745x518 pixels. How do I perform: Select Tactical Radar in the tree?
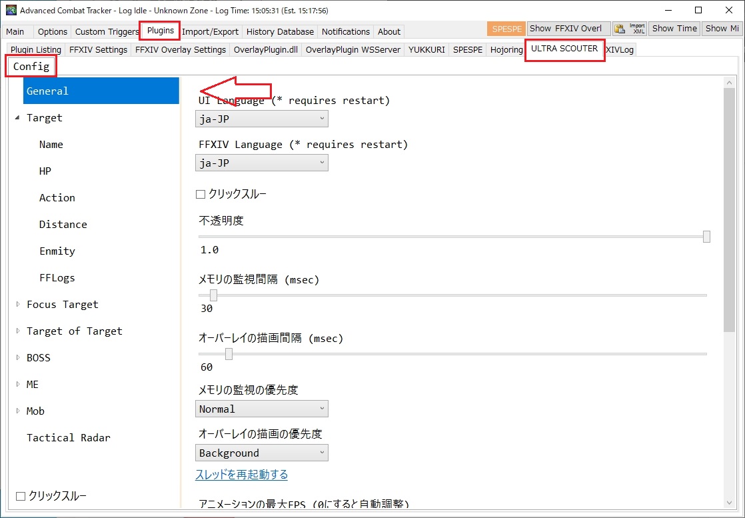tap(69, 438)
